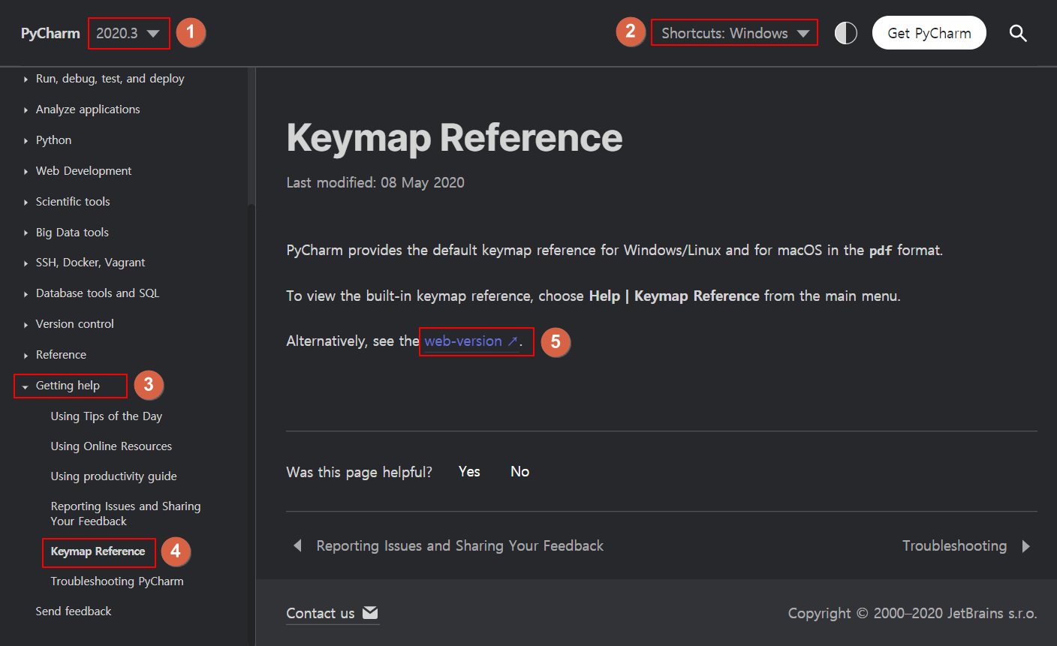Expand the Analyze applications section
This screenshot has width=1057, height=646.
point(88,110)
